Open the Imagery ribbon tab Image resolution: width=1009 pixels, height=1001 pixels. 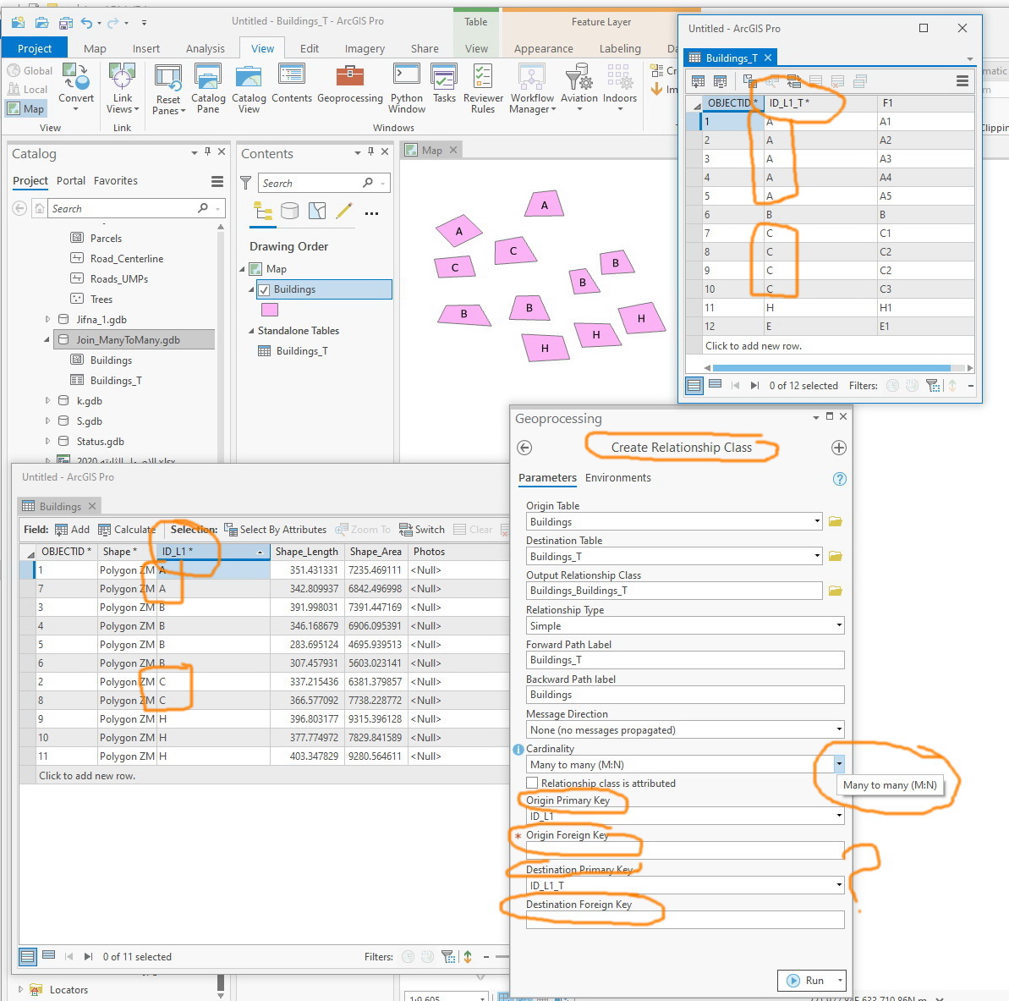click(365, 48)
